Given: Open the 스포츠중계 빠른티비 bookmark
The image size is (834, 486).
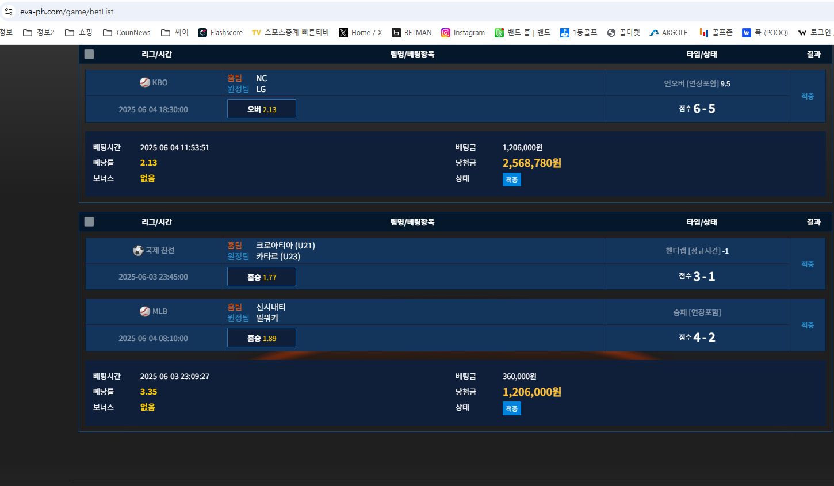Looking at the screenshot, I should tap(290, 33).
